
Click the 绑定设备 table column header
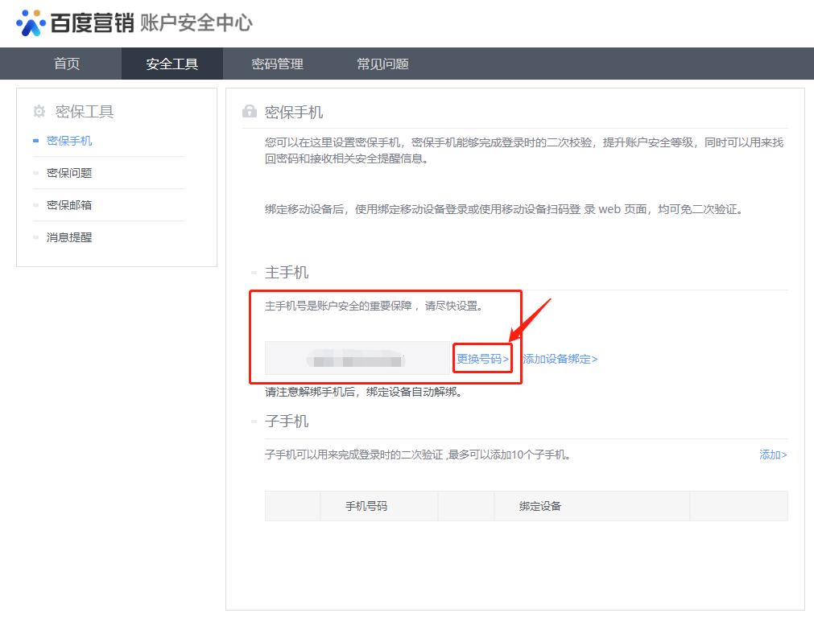pyautogui.click(x=540, y=506)
